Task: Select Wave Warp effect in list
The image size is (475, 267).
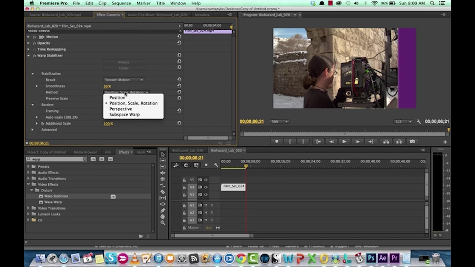Action: click(53, 202)
